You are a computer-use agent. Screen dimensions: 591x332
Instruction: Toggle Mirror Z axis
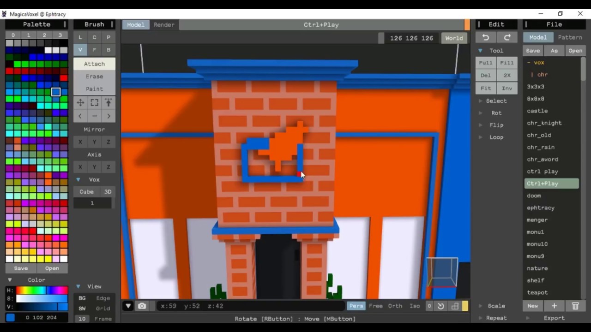coord(109,142)
